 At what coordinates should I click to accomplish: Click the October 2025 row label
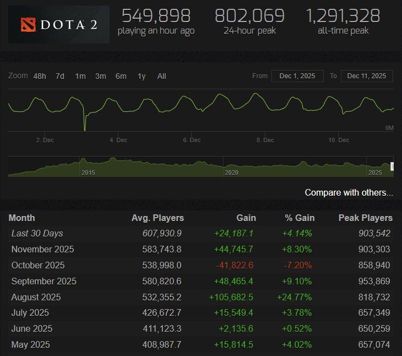click(x=38, y=265)
